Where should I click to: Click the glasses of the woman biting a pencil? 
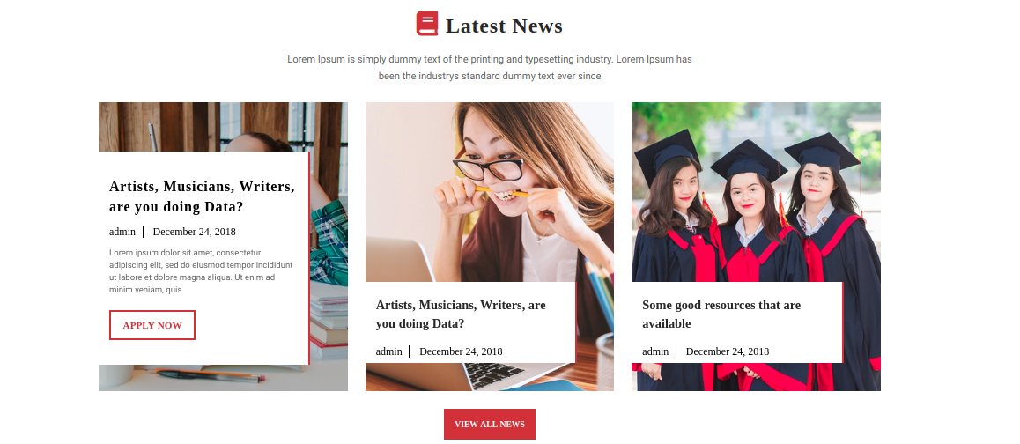pos(488,168)
